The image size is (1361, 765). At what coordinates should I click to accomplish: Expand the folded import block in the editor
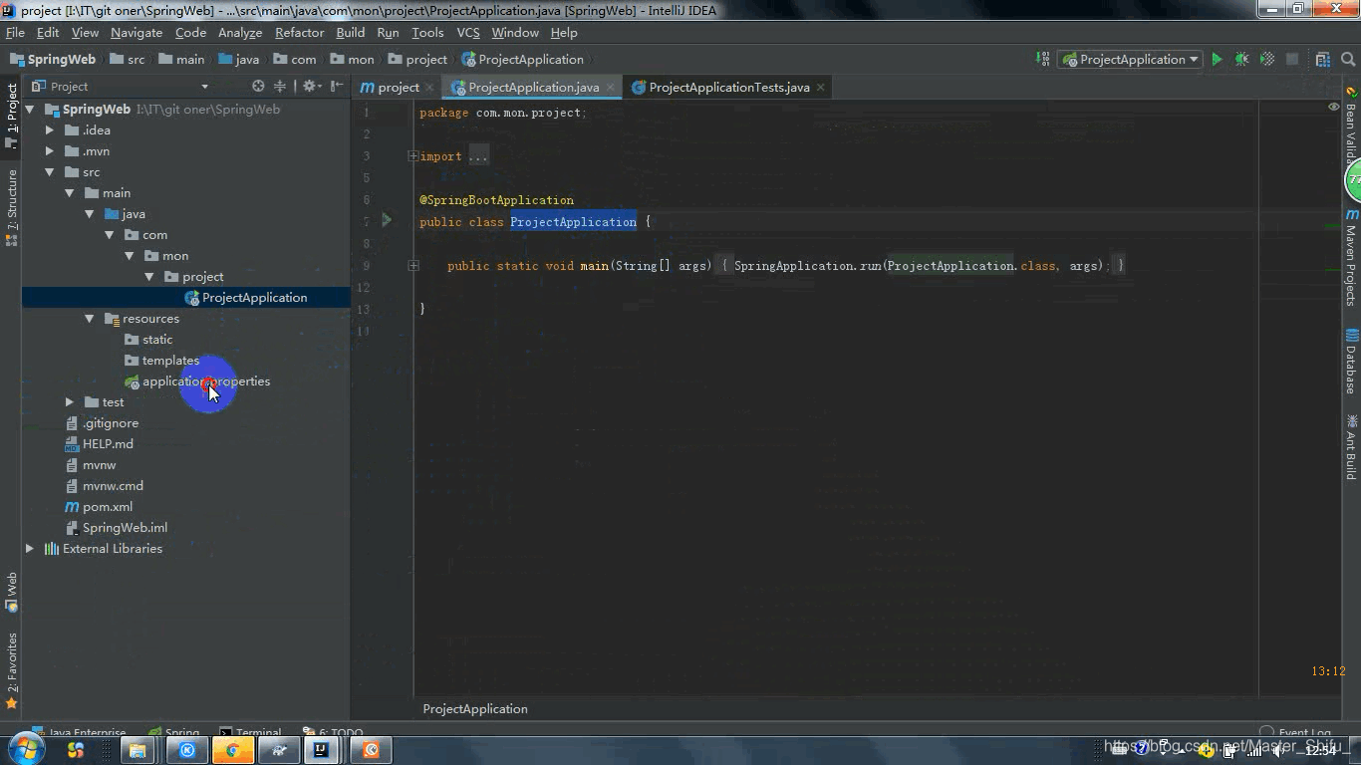coord(412,156)
